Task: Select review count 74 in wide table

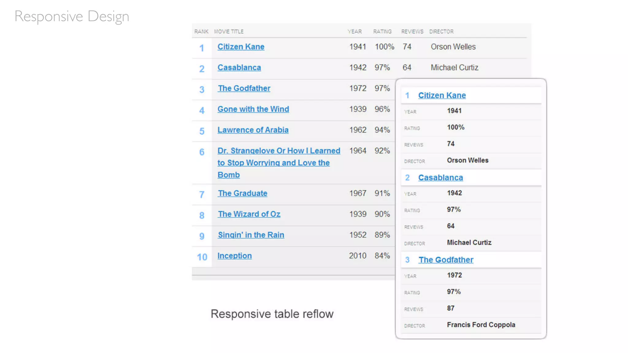Action: (407, 47)
